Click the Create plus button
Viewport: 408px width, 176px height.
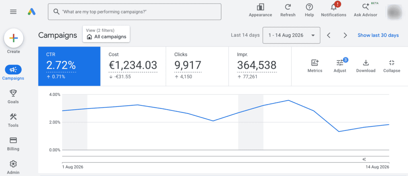click(x=14, y=38)
